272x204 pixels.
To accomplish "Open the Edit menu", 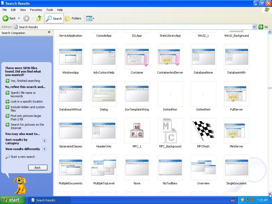I will pyautogui.click(x=13, y=10).
